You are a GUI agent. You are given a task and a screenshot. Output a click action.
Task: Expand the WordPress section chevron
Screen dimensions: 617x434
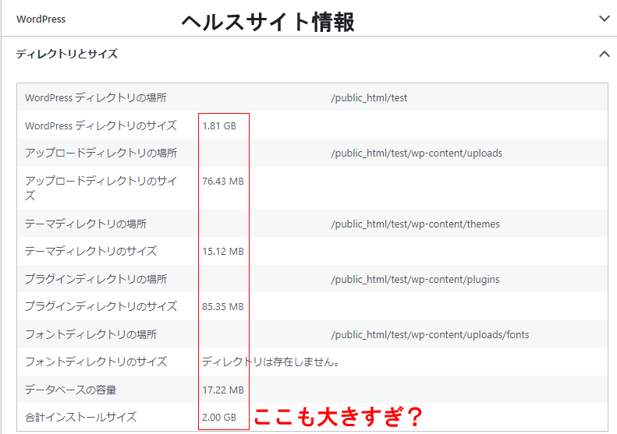(604, 19)
